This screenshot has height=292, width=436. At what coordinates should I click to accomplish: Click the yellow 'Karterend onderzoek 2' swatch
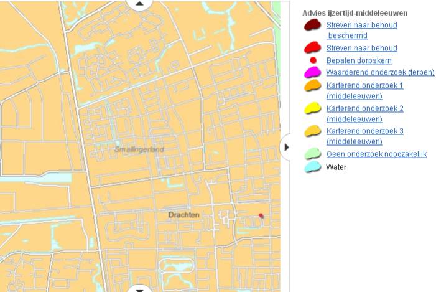click(x=313, y=108)
